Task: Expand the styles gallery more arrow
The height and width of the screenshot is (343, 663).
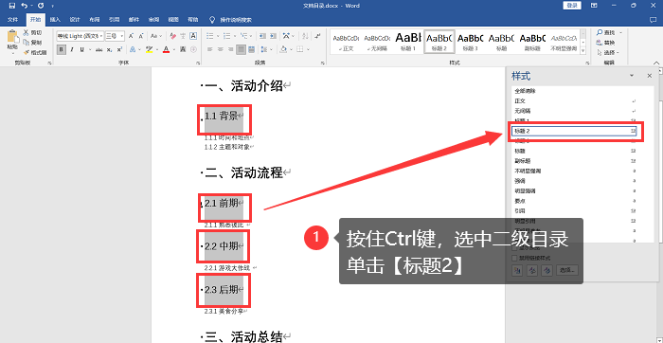Action: point(583,50)
